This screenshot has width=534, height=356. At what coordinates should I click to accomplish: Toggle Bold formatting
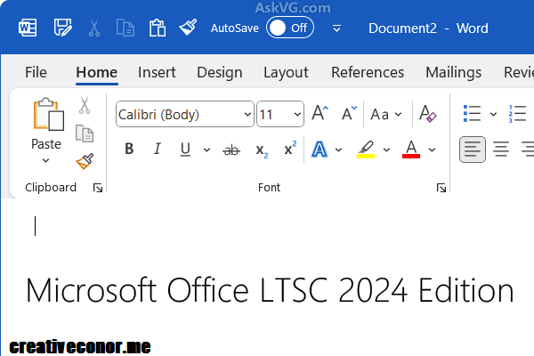coord(129,149)
